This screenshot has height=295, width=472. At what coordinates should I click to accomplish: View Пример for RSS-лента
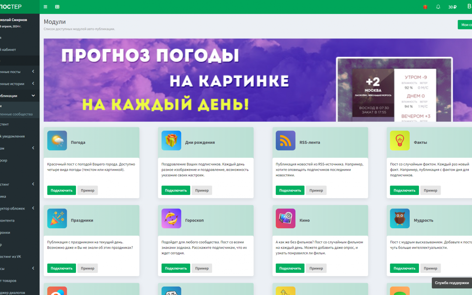tap(316, 190)
